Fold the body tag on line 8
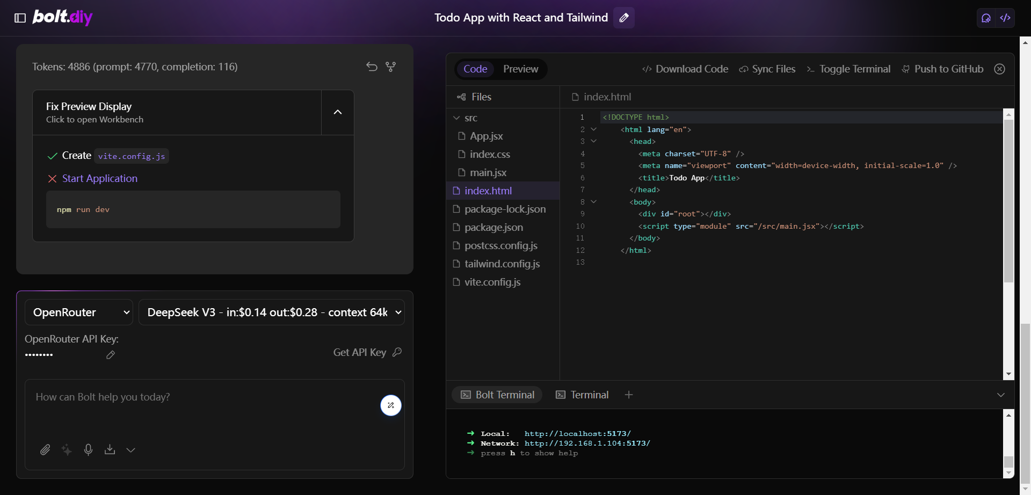The width and height of the screenshot is (1031, 495). pos(593,202)
